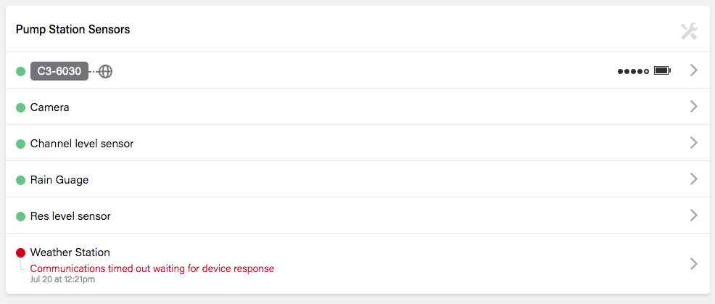Click the green status dot beside C3-6030
Image resolution: width=715 pixels, height=304 pixels.
20,71
